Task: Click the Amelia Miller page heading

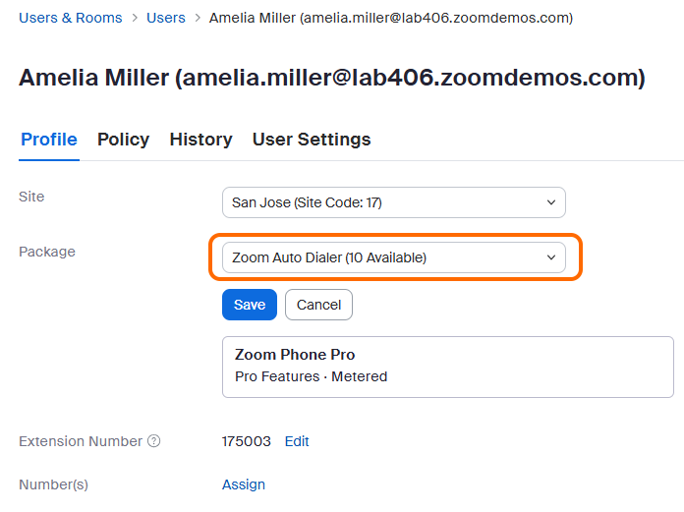Action: pos(332,79)
